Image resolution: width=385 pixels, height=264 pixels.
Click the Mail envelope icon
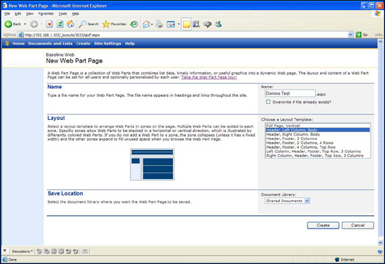pos(146,24)
